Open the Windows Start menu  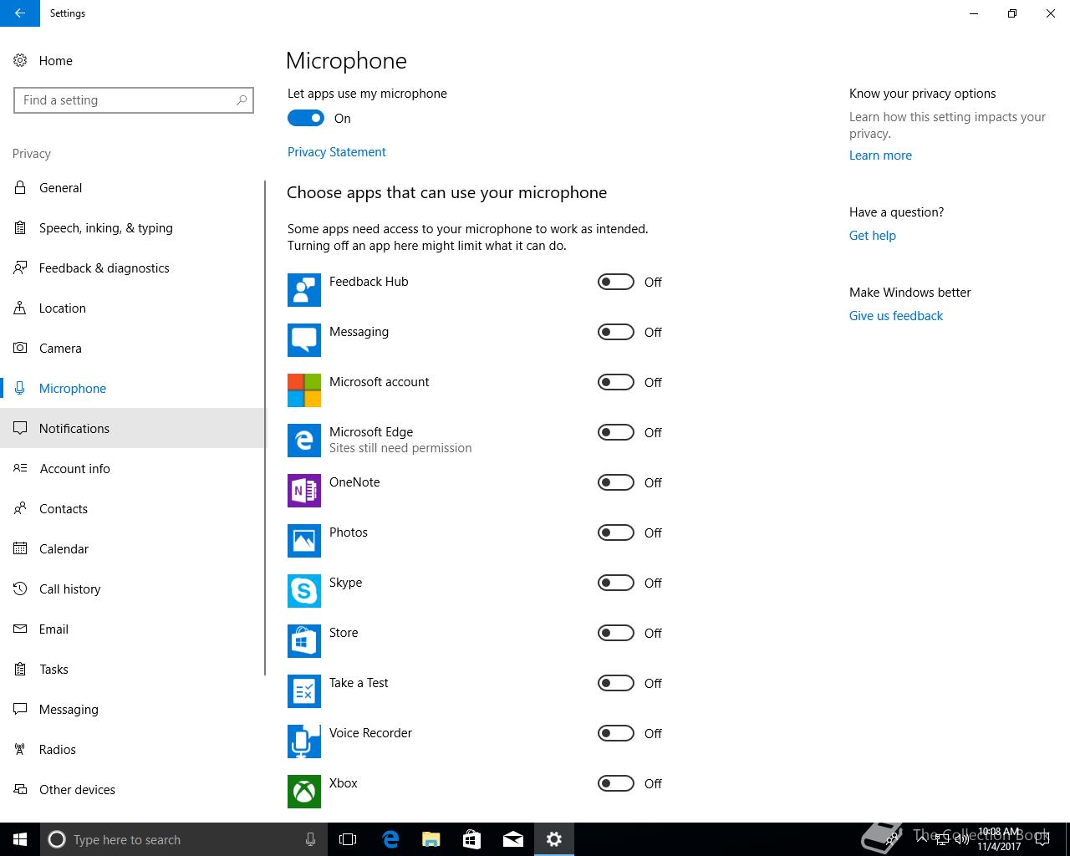coord(20,839)
